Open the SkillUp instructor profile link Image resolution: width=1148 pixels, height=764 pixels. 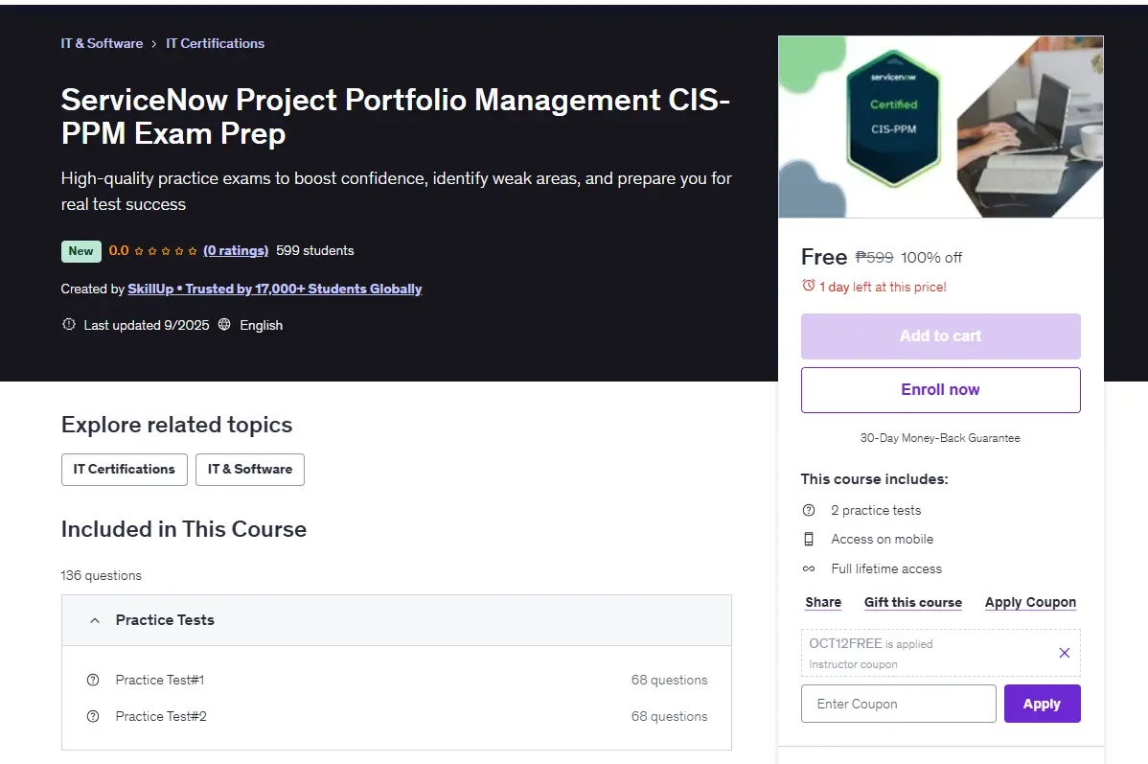tap(275, 289)
